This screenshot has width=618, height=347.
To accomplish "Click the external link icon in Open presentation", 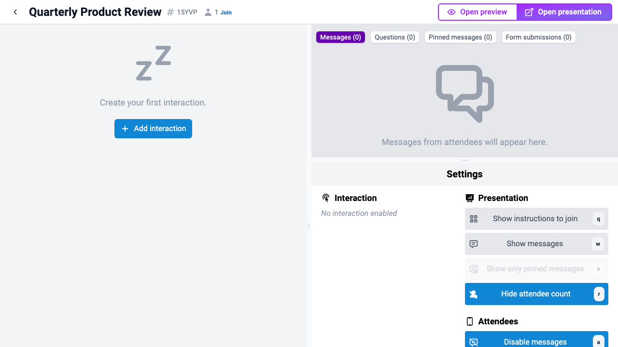I will (529, 12).
